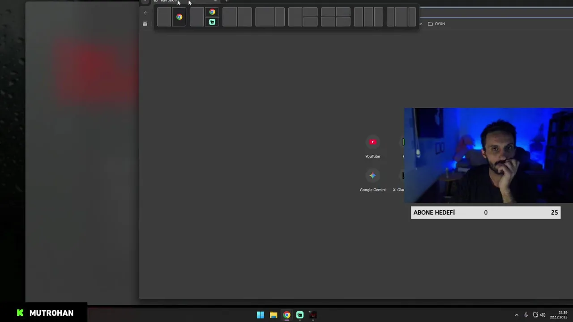The image size is (573, 322).
Task: Switch to Chrome in the taskbar
Action: tap(286, 315)
